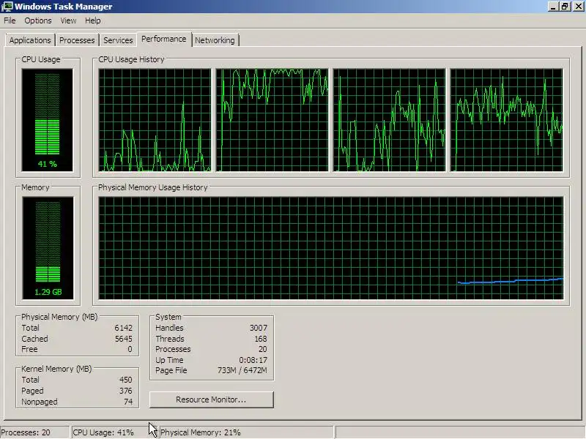Click the fourth CPU usage history graph
586x439 pixels.
click(506, 120)
